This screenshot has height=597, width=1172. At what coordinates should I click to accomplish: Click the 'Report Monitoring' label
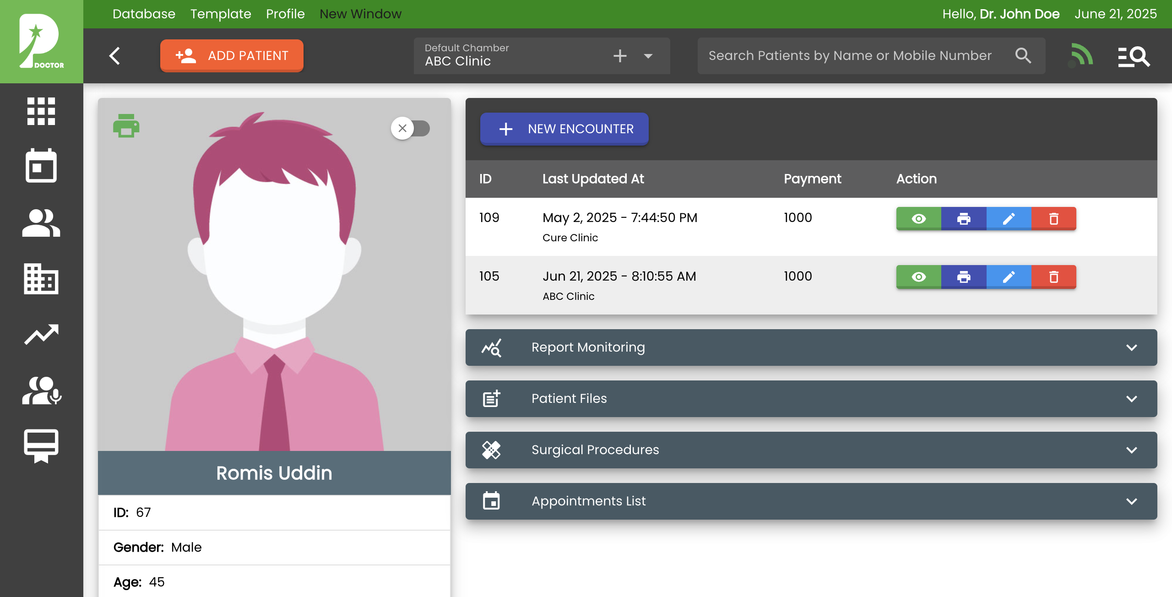click(x=588, y=347)
